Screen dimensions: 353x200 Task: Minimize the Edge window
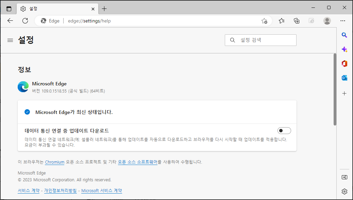coord(313,8)
